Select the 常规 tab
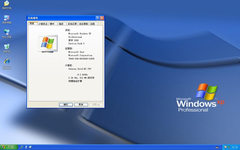The height and width of the screenshot is (150, 240). click(33, 24)
